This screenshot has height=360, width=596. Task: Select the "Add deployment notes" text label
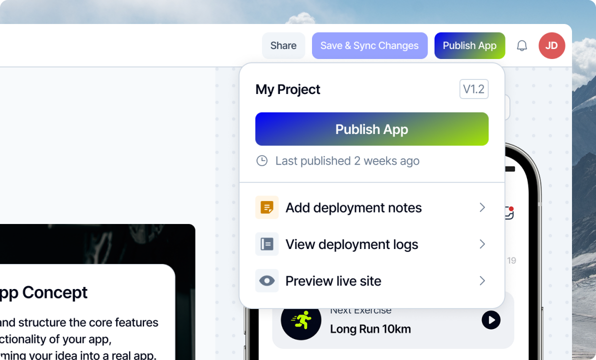point(353,207)
